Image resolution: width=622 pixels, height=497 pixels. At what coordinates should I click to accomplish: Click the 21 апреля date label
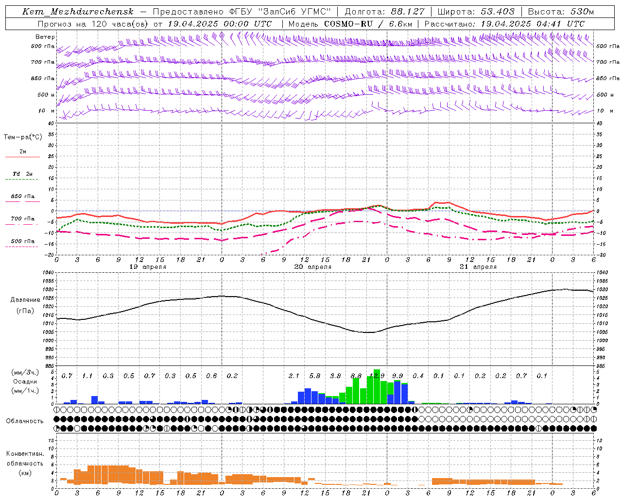[x=478, y=267]
